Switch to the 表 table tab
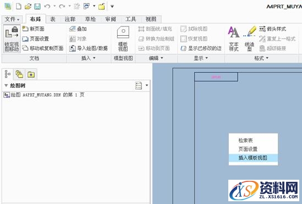302x204 pixels. (53, 19)
